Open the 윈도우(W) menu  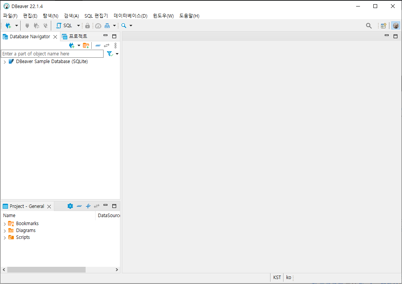[x=163, y=16]
